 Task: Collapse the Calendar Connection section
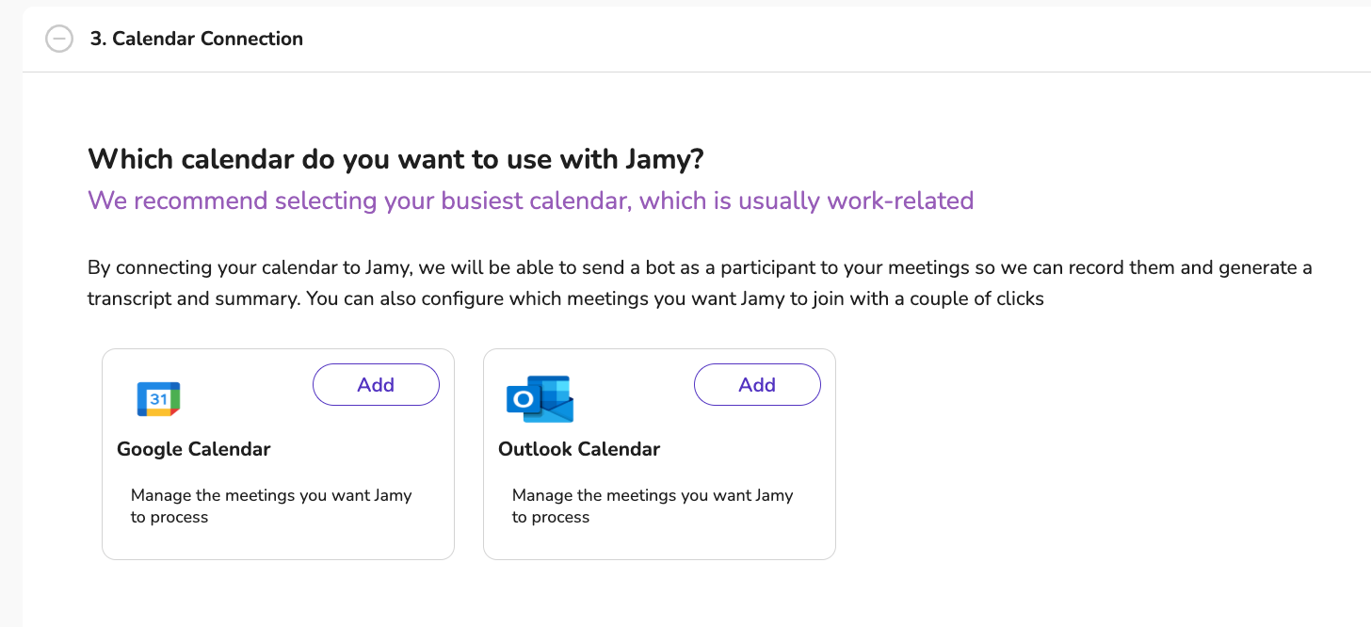[x=59, y=39]
